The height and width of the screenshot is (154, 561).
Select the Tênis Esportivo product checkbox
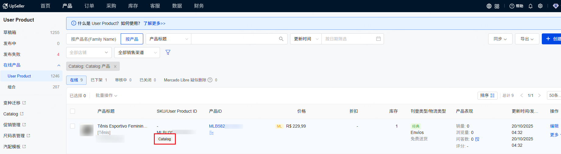coord(73,126)
